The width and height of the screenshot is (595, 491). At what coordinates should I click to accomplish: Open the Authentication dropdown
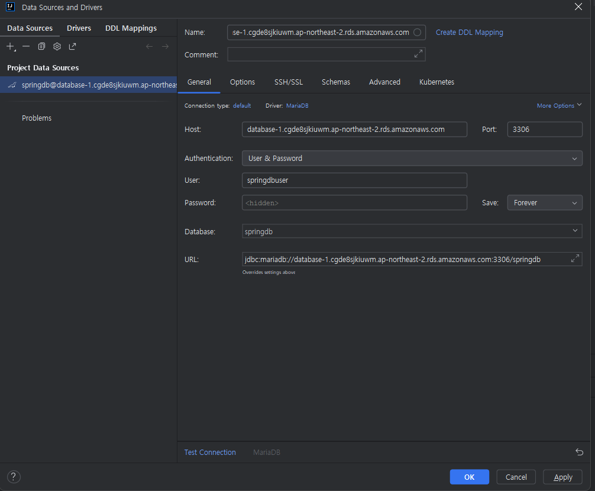point(412,158)
